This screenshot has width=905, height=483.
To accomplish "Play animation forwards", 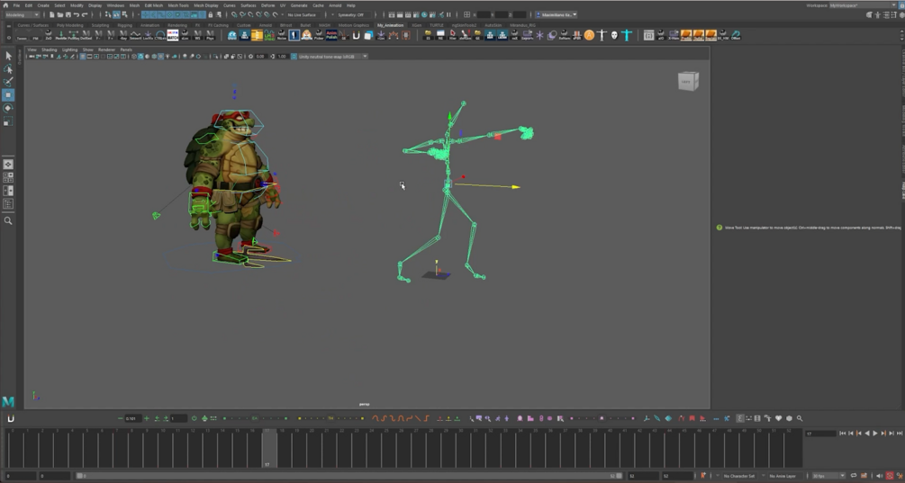I will click(x=875, y=434).
